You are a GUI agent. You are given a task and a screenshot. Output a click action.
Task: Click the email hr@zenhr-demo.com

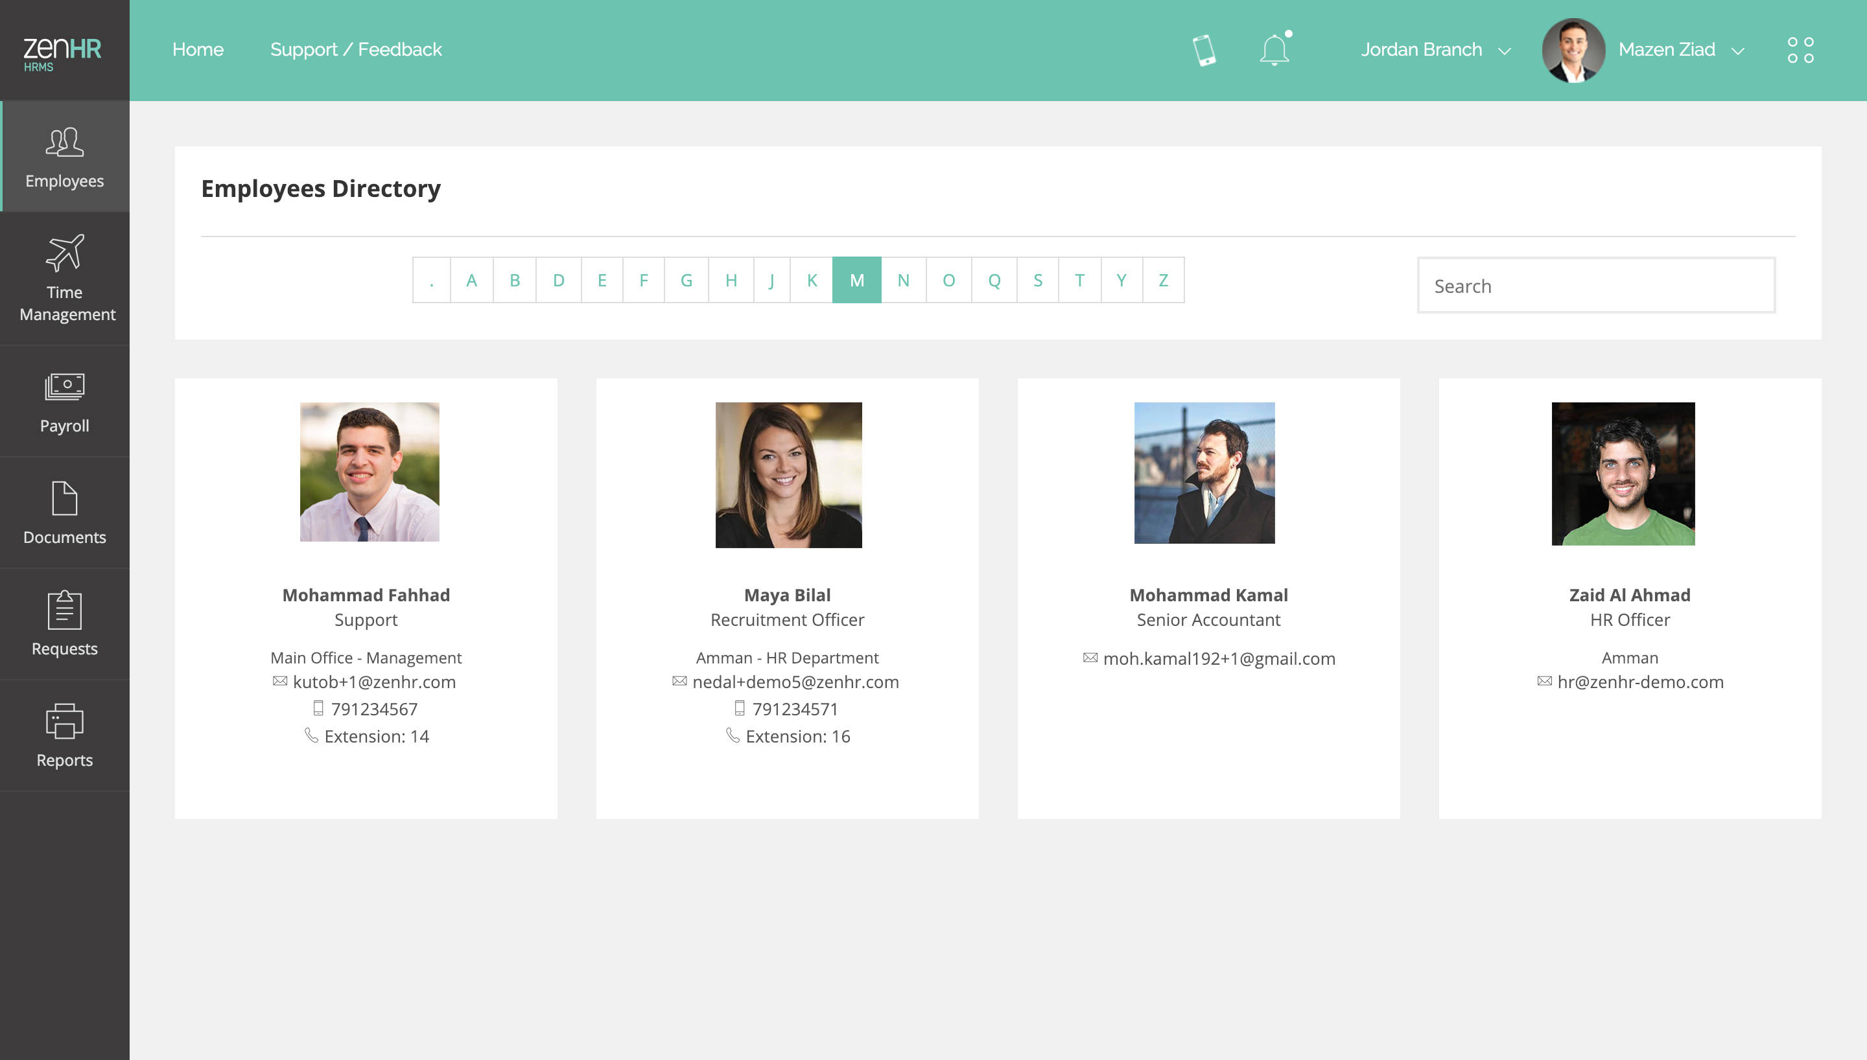[1640, 682]
